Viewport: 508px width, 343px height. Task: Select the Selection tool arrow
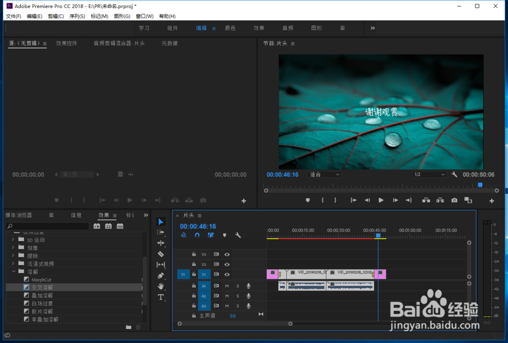pos(161,222)
